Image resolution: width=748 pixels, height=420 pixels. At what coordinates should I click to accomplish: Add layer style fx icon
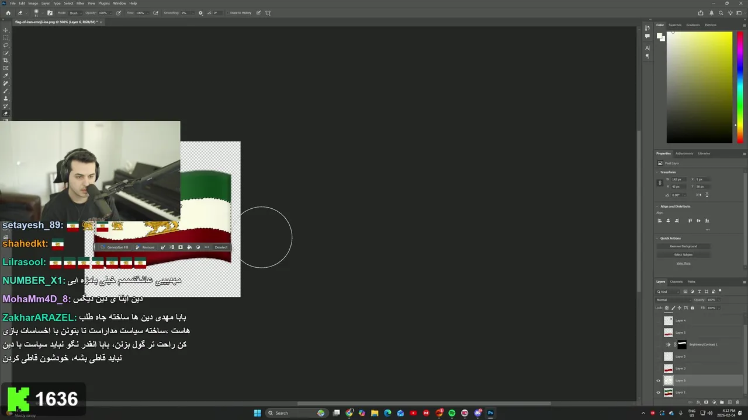pyautogui.click(x=699, y=402)
